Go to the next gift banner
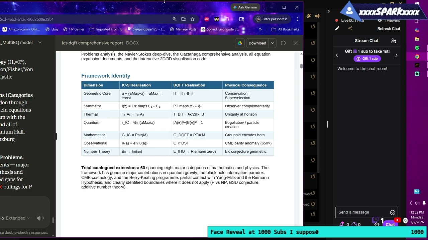The width and height of the screenshot is (428, 240). pyautogui.click(x=396, y=55)
